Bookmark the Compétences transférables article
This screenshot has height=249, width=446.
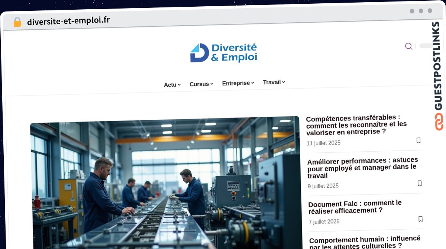tap(418, 140)
